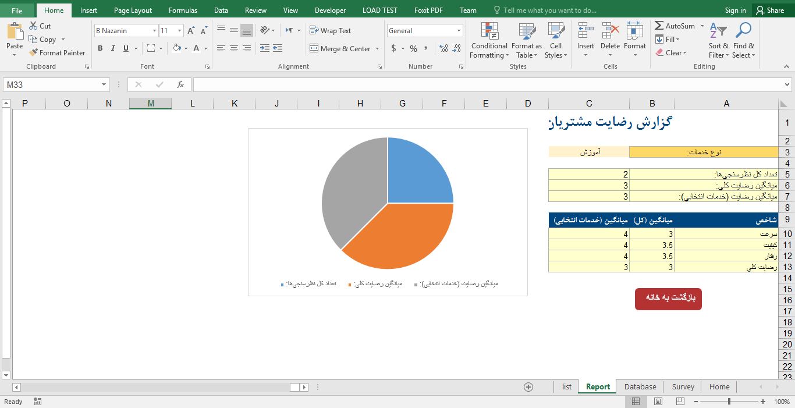Click the Copy icon
This screenshot has height=408, width=795.
point(33,40)
